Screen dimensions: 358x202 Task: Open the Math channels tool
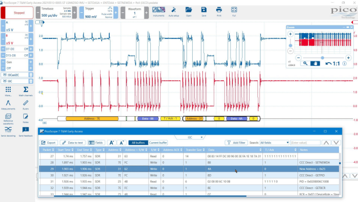(x=26, y=91)
